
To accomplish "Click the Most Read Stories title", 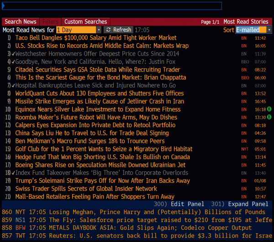I will (x=246, y=21).
